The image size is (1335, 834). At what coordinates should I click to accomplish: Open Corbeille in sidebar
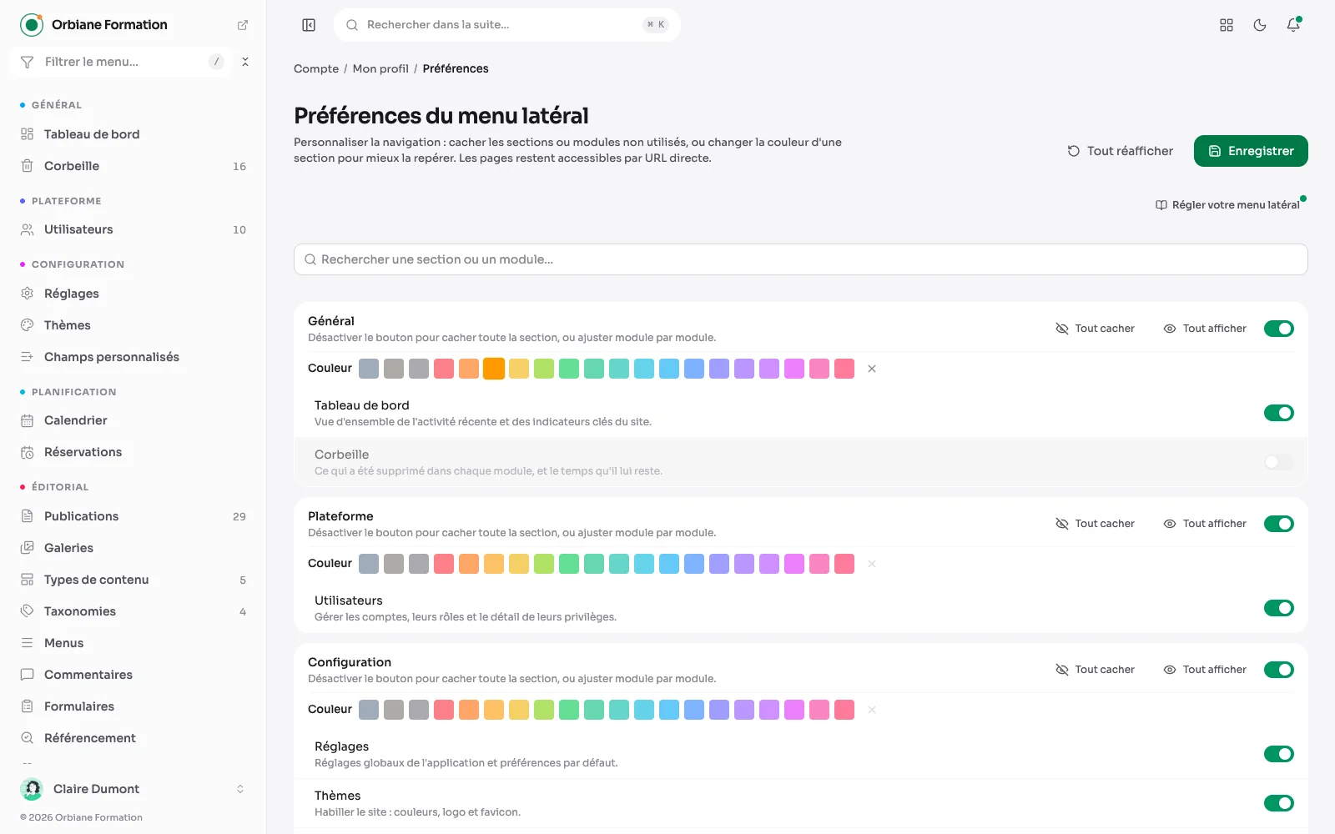(133, 166)
